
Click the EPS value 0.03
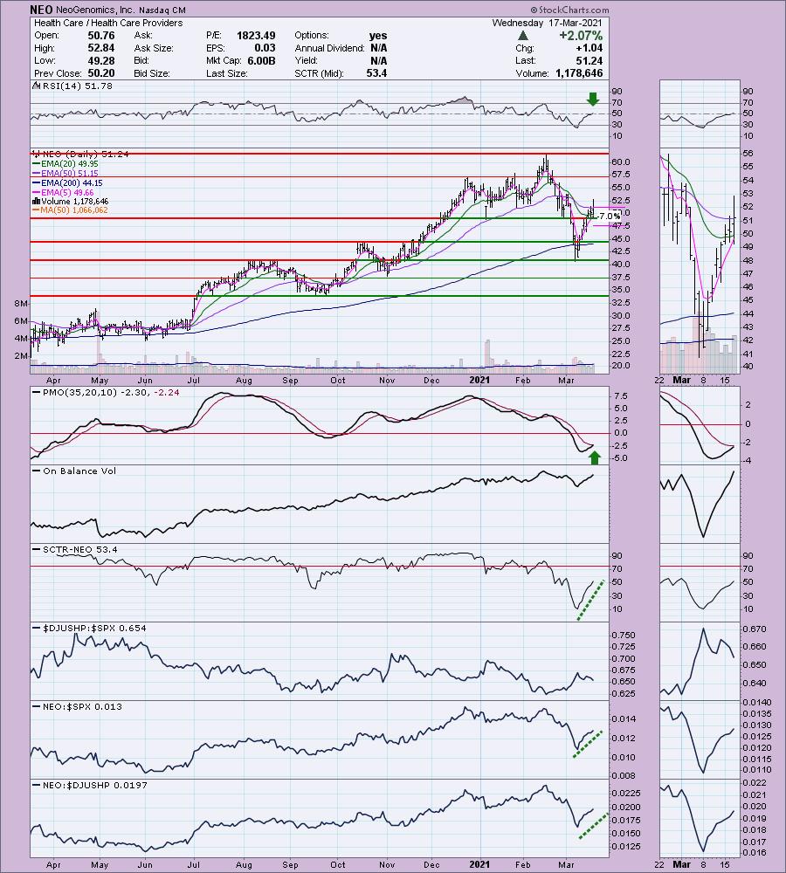(x=265, y=48)
